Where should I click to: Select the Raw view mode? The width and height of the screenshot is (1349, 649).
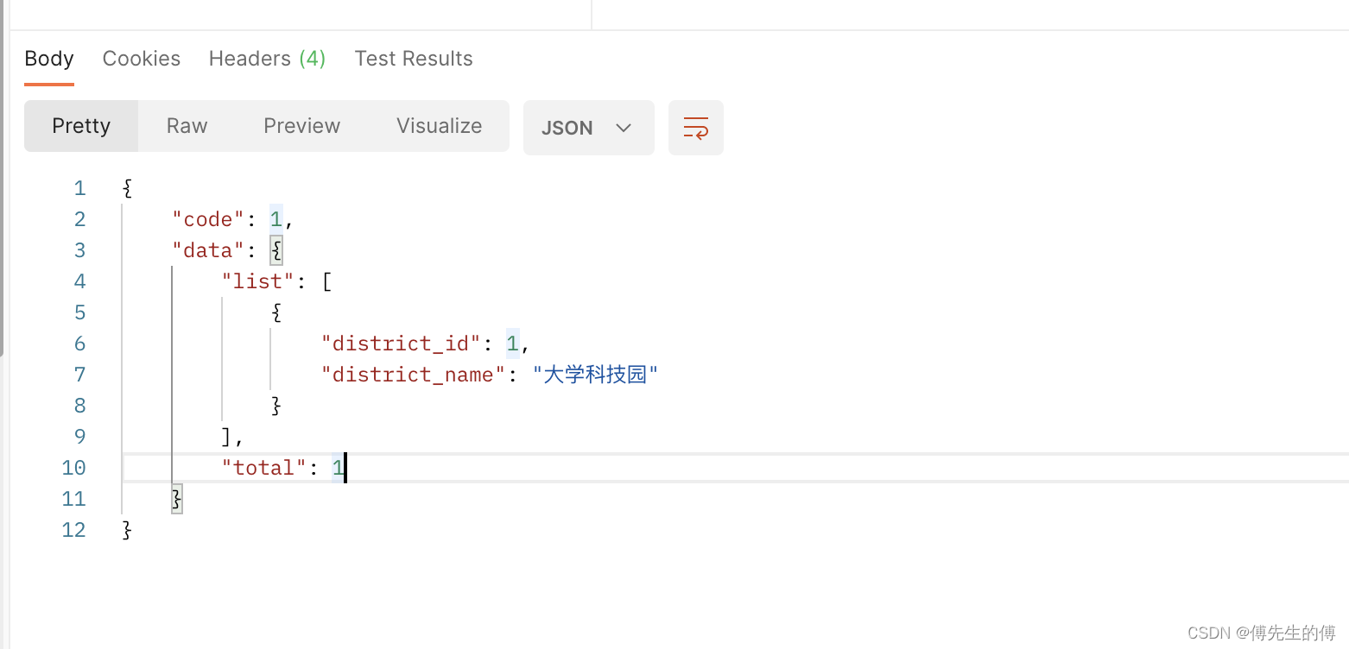[187, 126]
